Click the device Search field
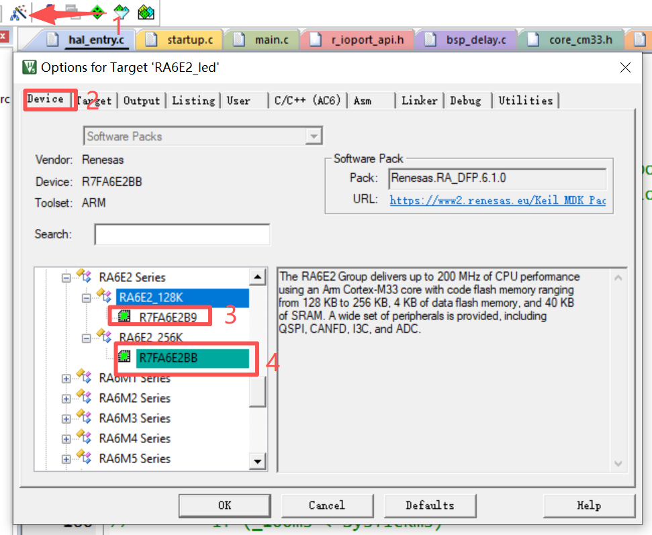Screen dimensions: 652x535 point(182,234)
